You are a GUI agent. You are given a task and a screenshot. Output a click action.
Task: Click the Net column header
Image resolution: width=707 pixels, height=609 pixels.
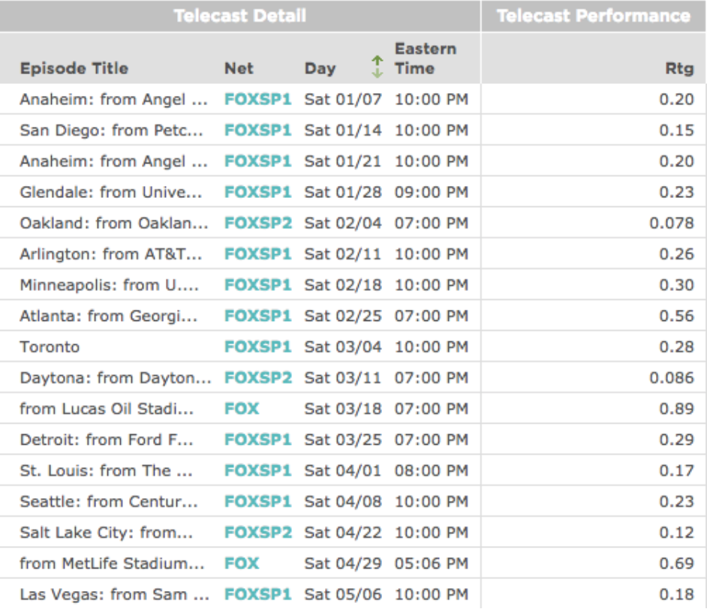(x=239, y=68)
